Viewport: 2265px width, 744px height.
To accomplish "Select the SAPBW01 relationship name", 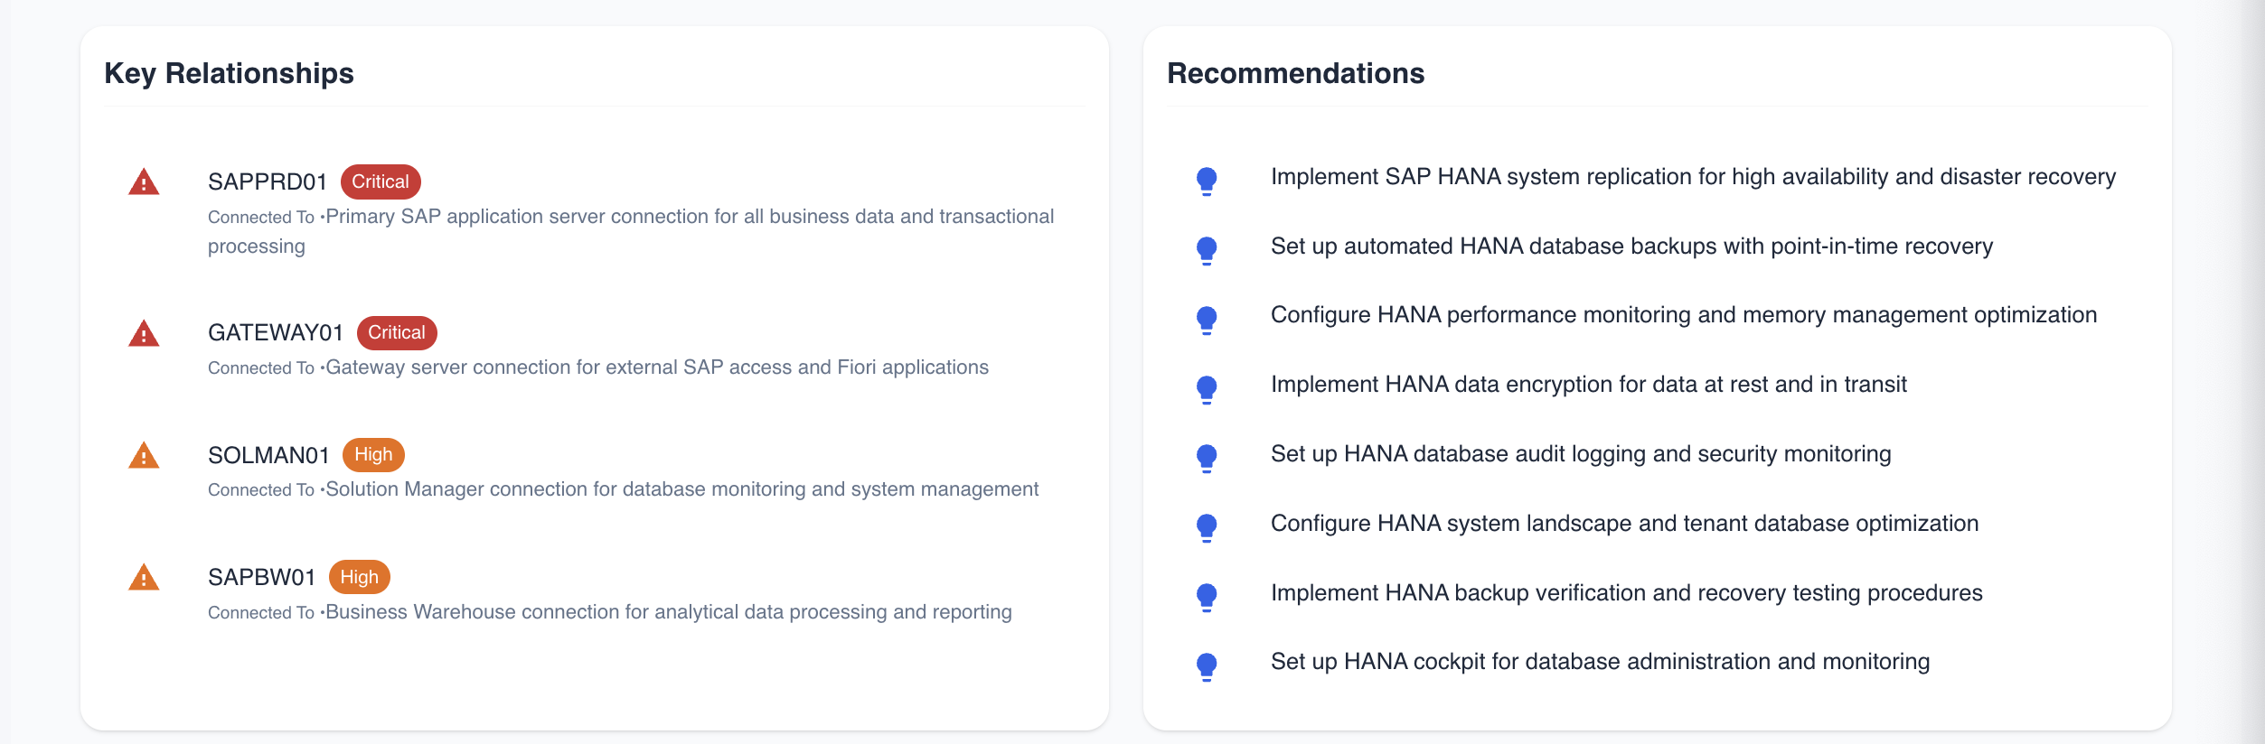I will 261,577.
